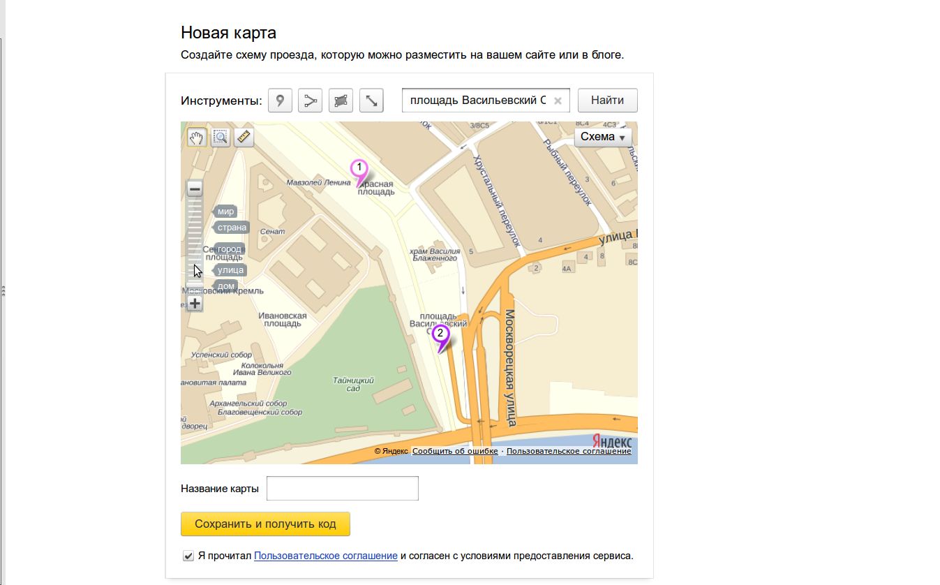Uncheck the user agreement checkbox
The width and height of the screenshot is (940, 585).
click(188, 556)
